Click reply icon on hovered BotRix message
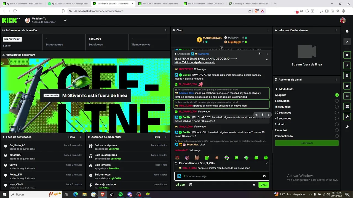Screen dimensions: 353x198 point(256,115)
